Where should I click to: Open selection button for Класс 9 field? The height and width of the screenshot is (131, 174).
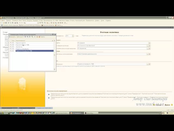pos(148,54)
